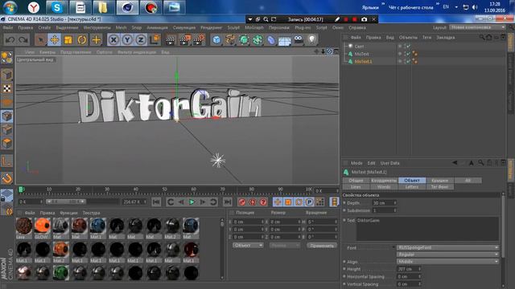Open the Layout dropdown

tap(477, 27)
